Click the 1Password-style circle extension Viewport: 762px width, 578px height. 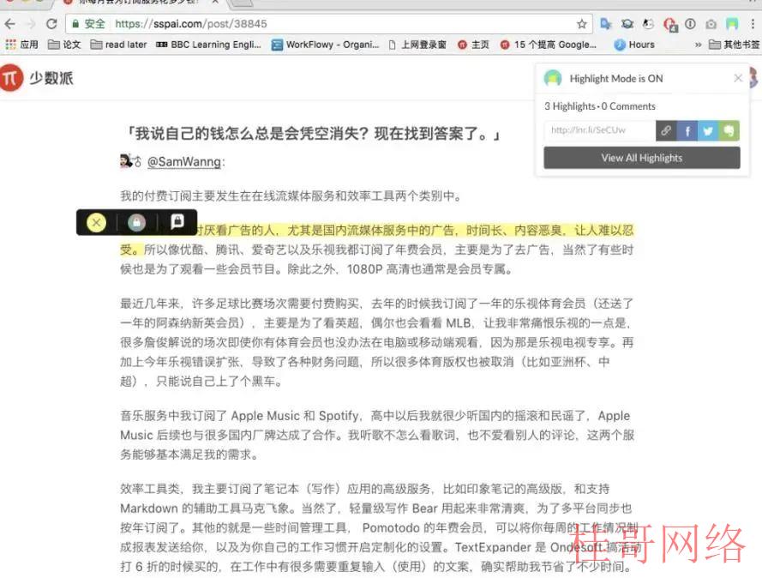pos(690,24)
